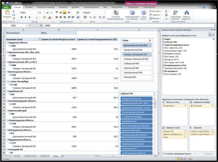
Task: Collapse the Вологодская область row group
Action: pos(7,72)
